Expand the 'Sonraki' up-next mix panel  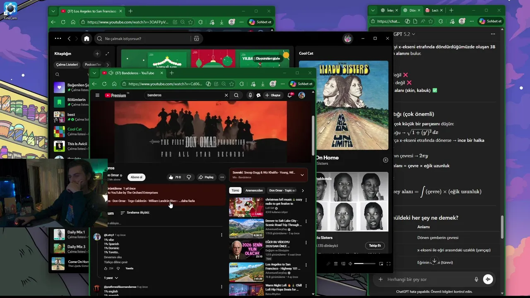[x=302, y=175]
